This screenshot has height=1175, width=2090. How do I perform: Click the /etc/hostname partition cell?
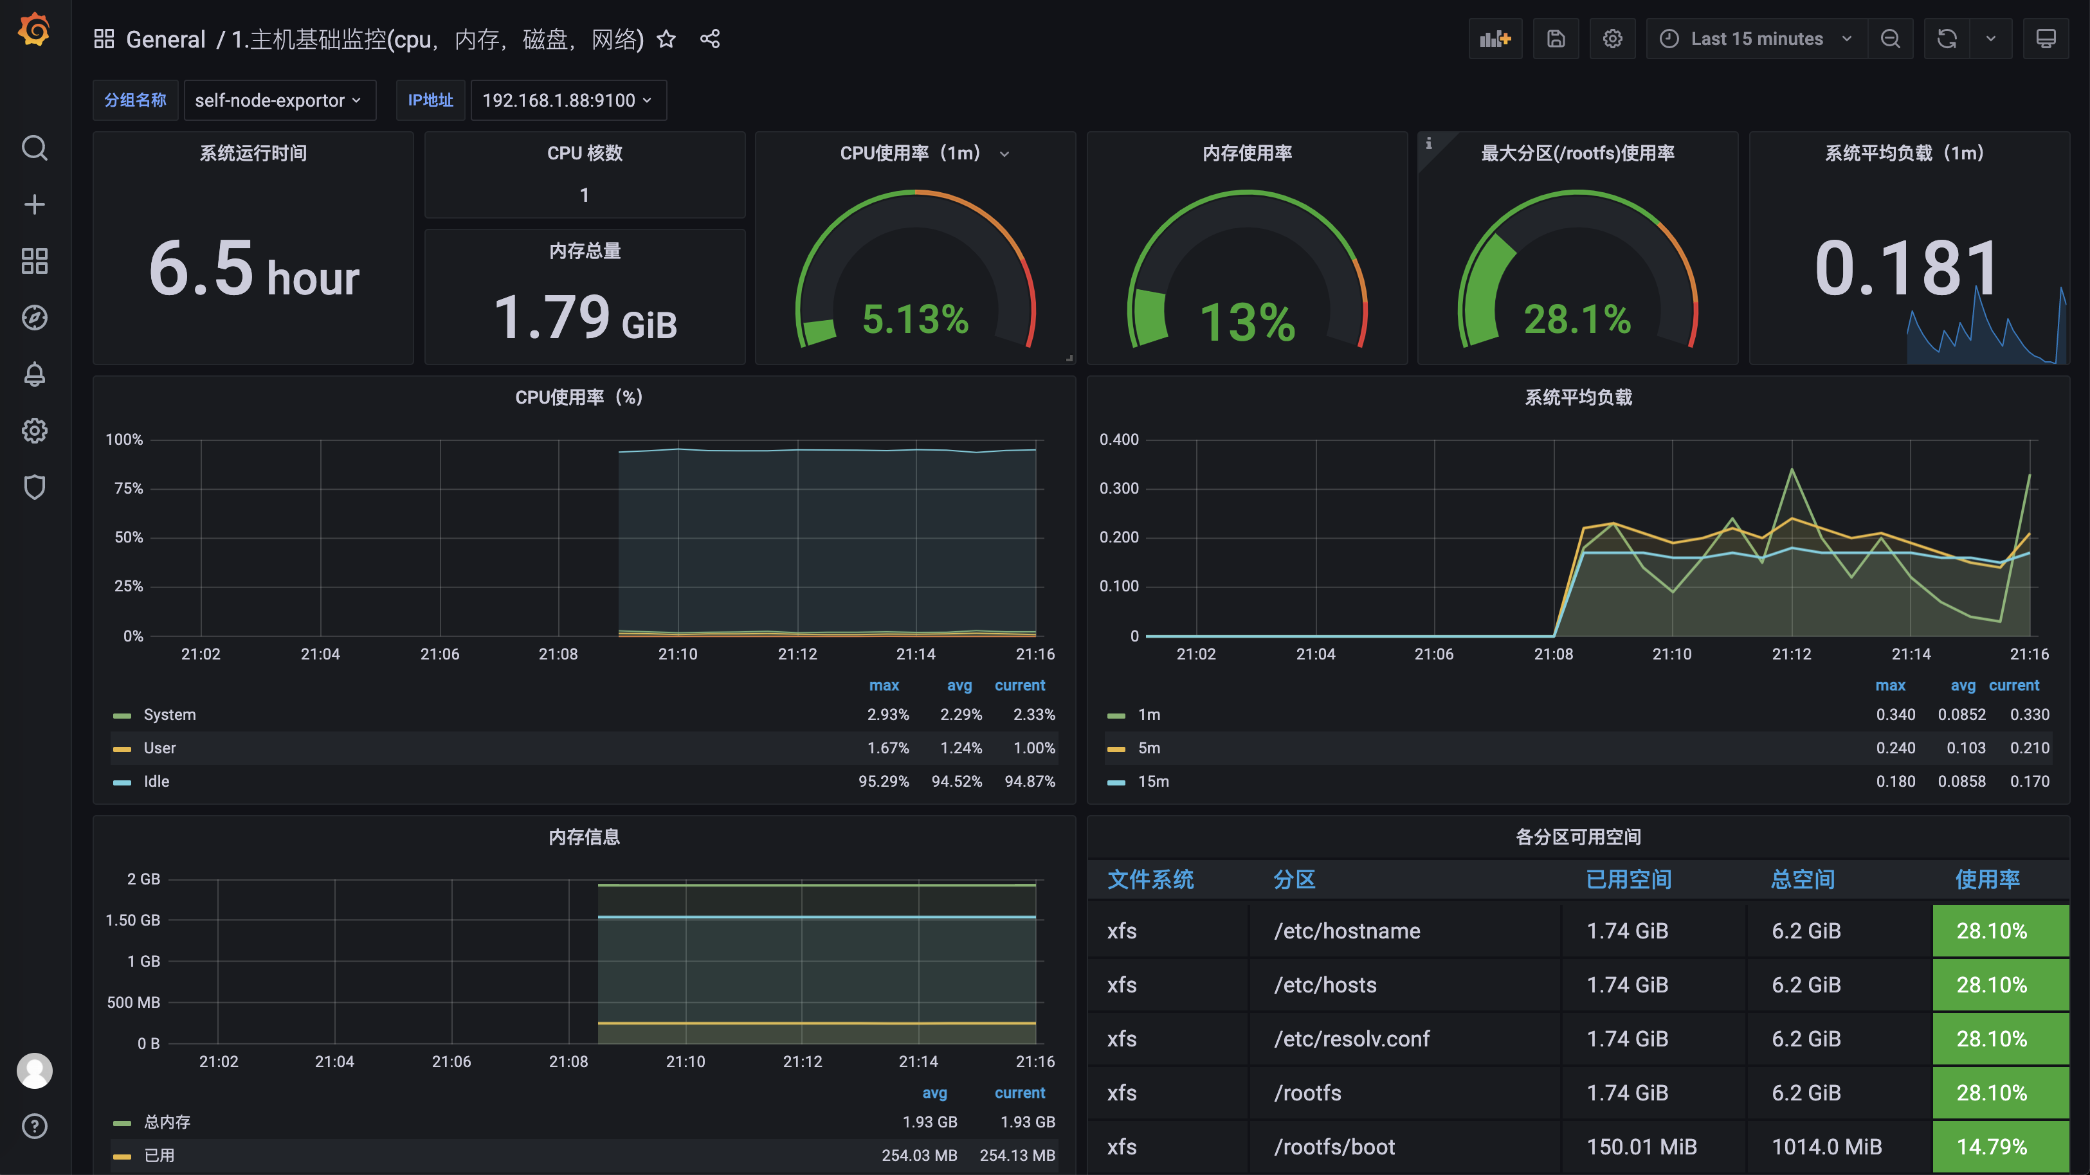1404,931
